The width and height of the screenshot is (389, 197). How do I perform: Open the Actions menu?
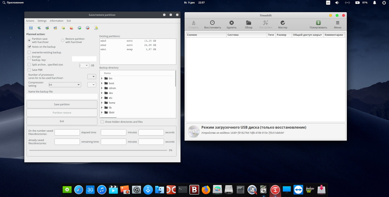pyautogui.click(x=30, y=21)
